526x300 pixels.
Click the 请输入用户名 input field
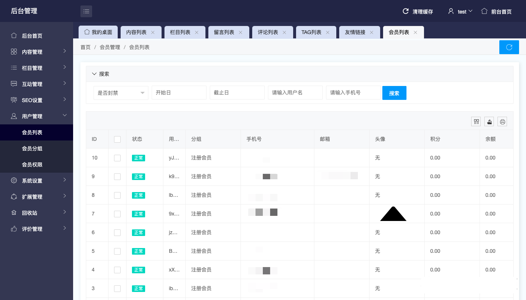[x=295, y=93]
